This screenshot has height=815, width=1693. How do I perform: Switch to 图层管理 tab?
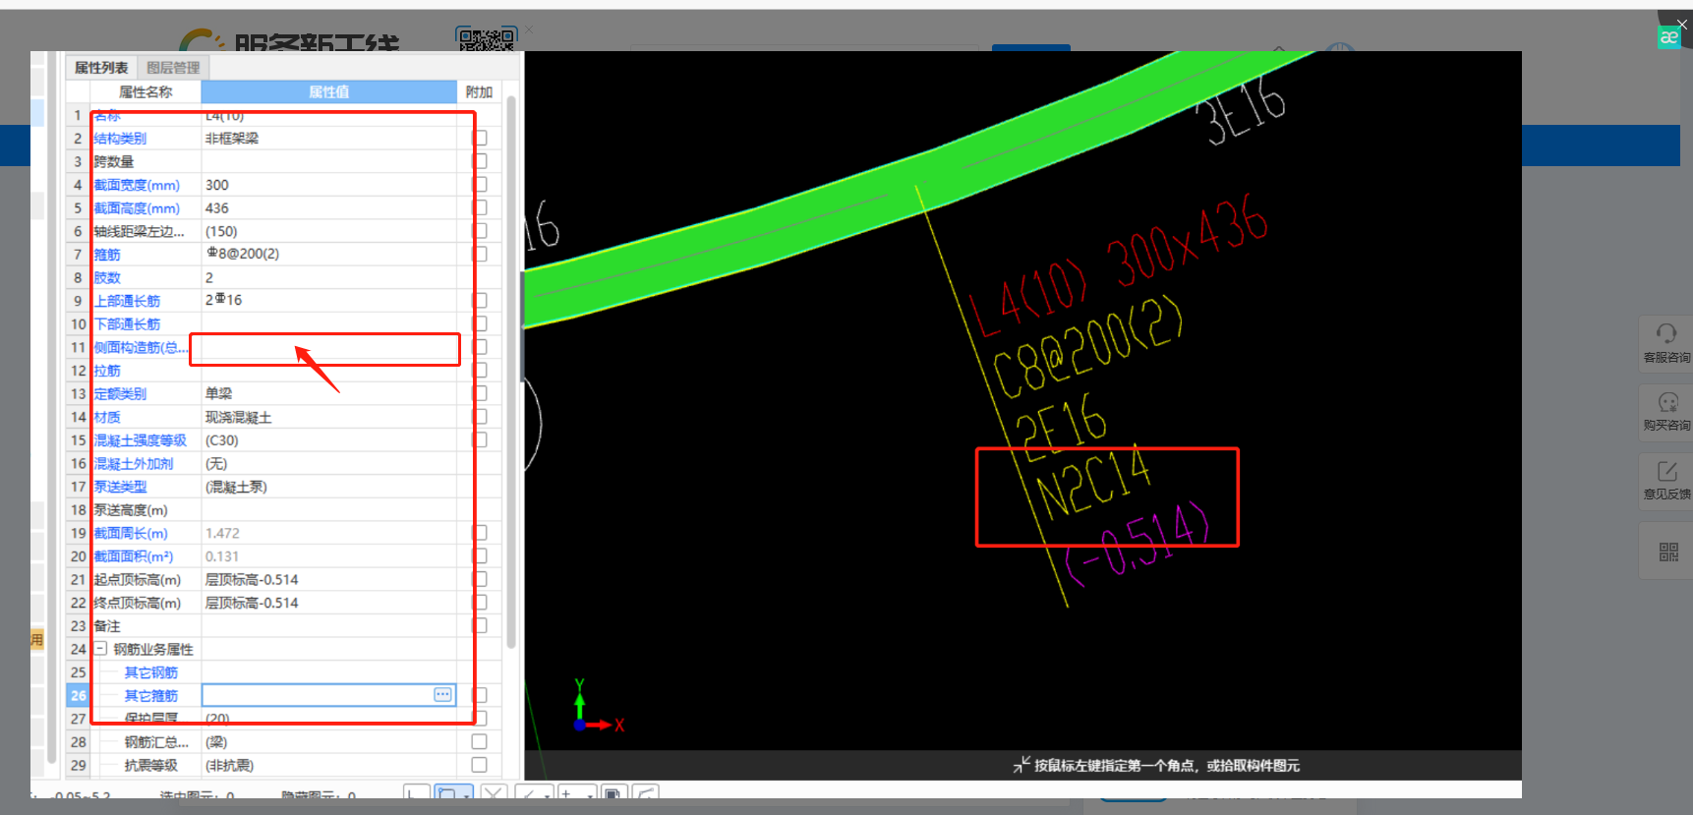[x=173, y=68]
